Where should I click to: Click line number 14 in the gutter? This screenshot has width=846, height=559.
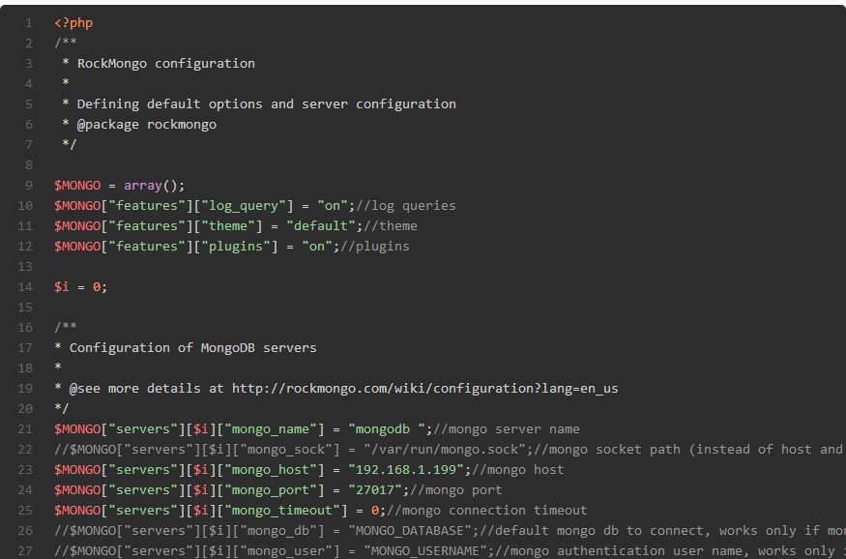(25, 286)
